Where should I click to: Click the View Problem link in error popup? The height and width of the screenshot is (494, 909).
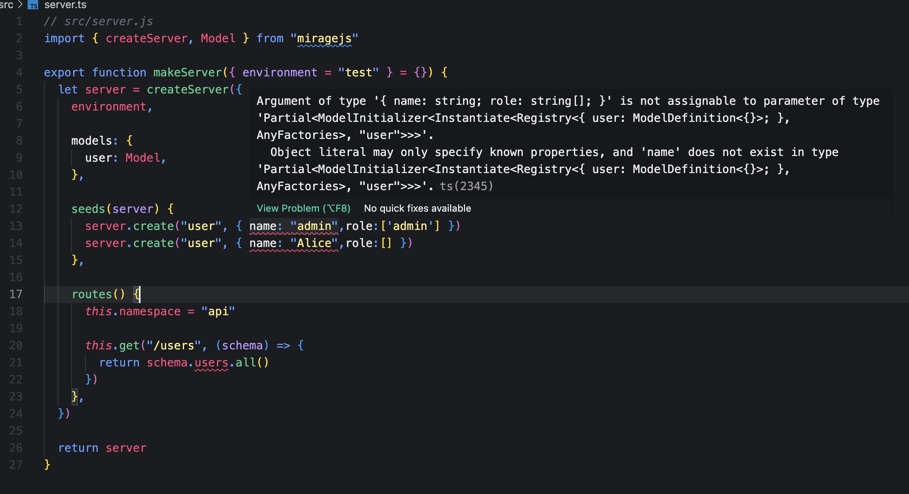pyautogui.click(x=303, y=208)
